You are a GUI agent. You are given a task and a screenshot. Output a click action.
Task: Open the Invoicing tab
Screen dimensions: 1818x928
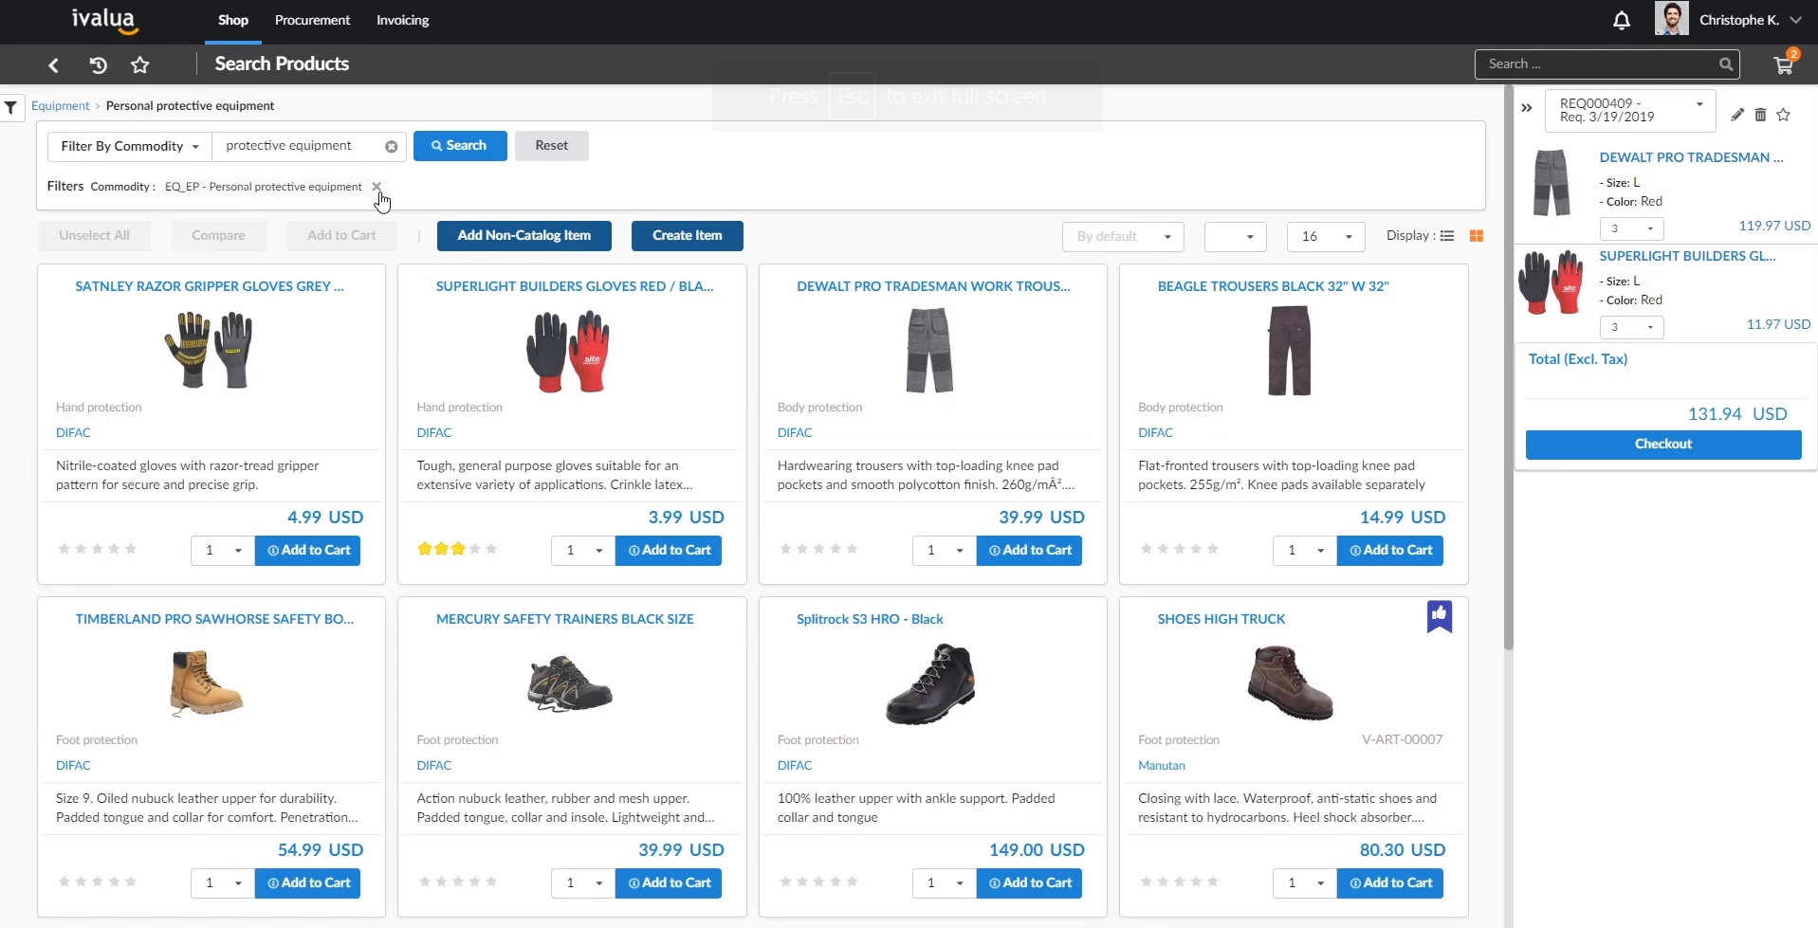coord(402,20)
